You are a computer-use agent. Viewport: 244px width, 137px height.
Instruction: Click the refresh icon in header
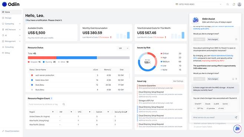click(234, 4)
